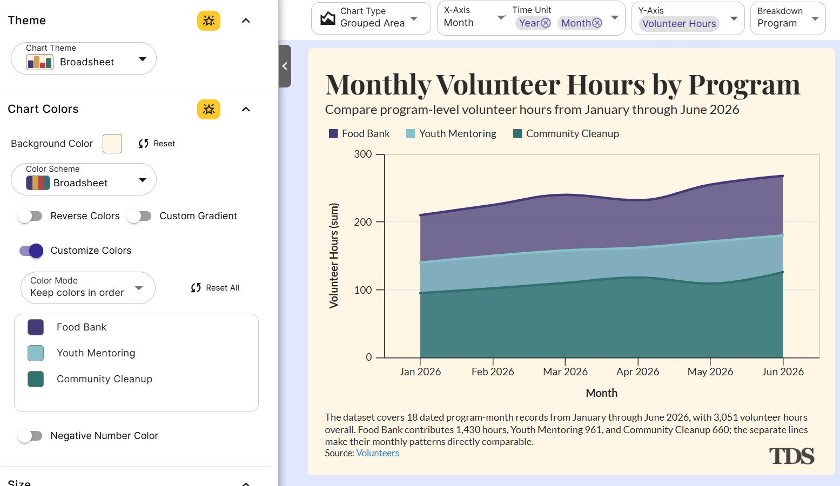Open the Chart Theme Broadsheet dropdown
Viewport: 840px width, 486px height.
84,58
